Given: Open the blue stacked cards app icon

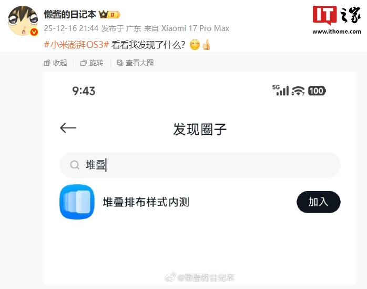Looking at the screenshot, I should coord(77,202).
